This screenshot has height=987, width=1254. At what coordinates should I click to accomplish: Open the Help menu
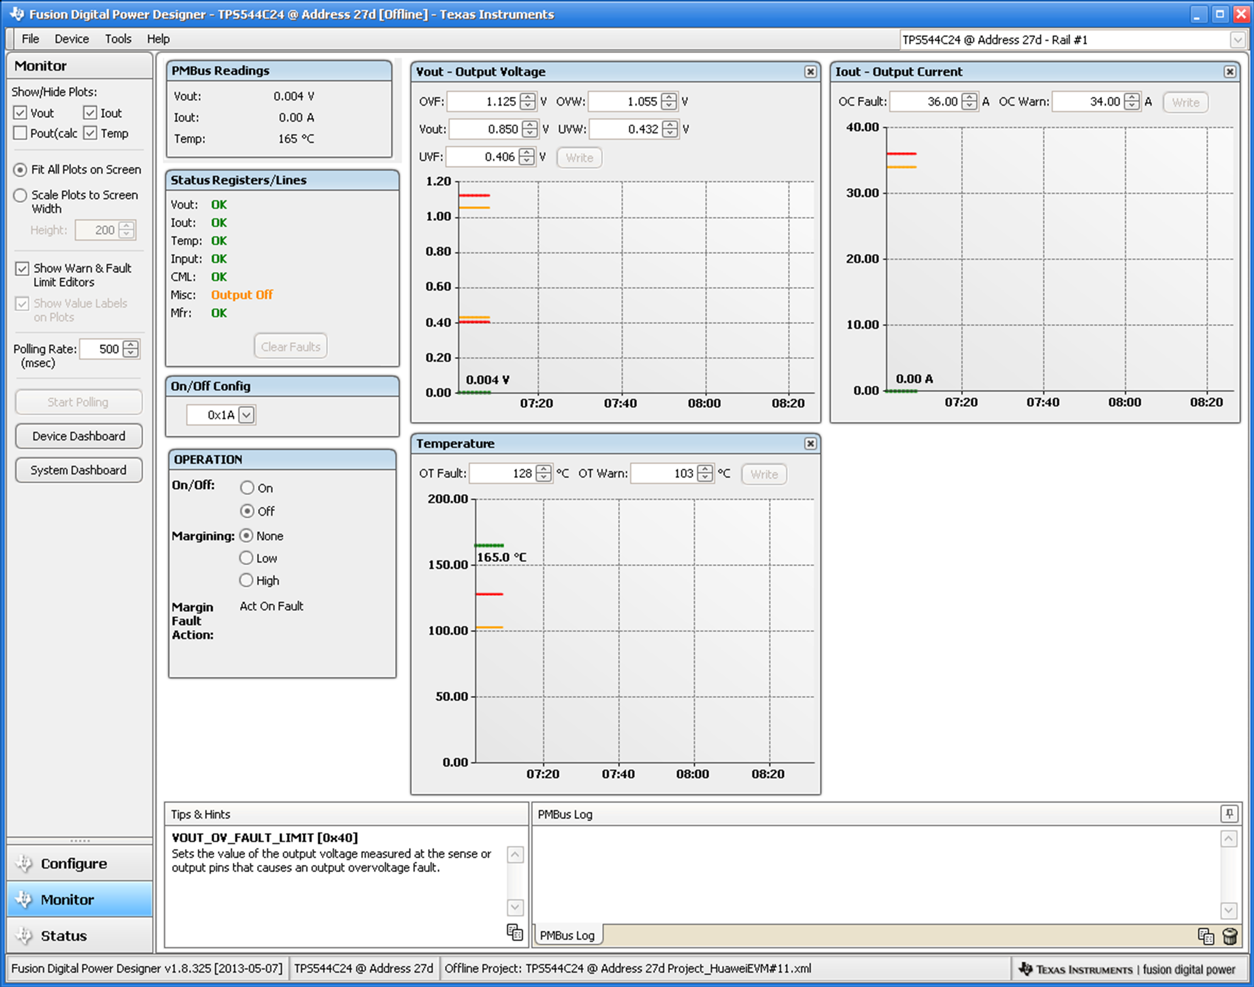click(x=158, y=39)
